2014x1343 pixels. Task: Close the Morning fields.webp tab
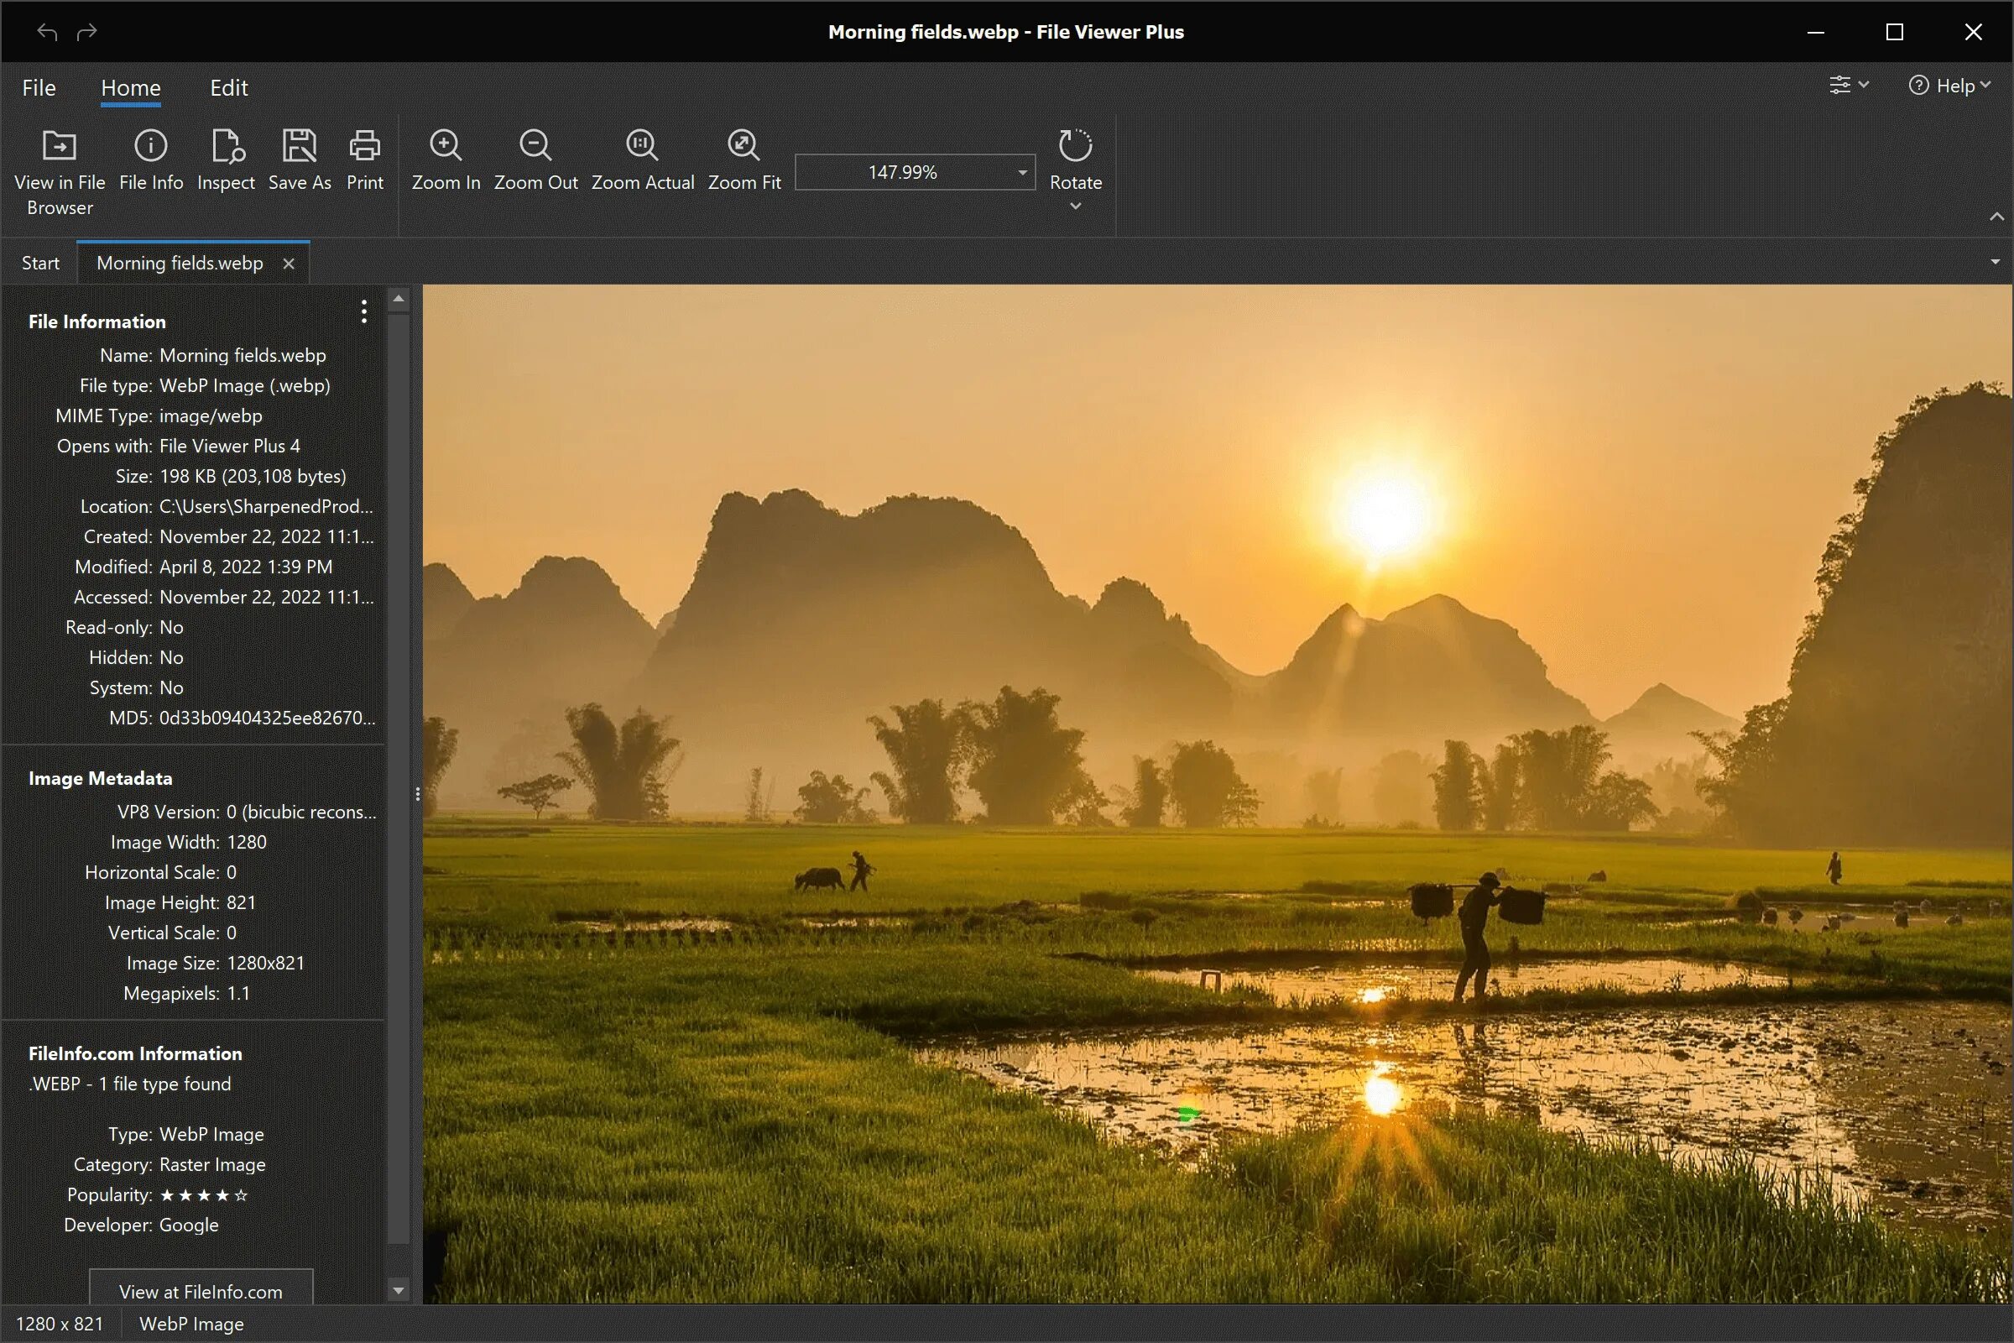[289, 264]
